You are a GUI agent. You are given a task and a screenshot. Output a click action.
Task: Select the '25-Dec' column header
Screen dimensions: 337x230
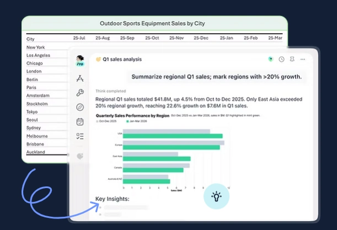201,38
